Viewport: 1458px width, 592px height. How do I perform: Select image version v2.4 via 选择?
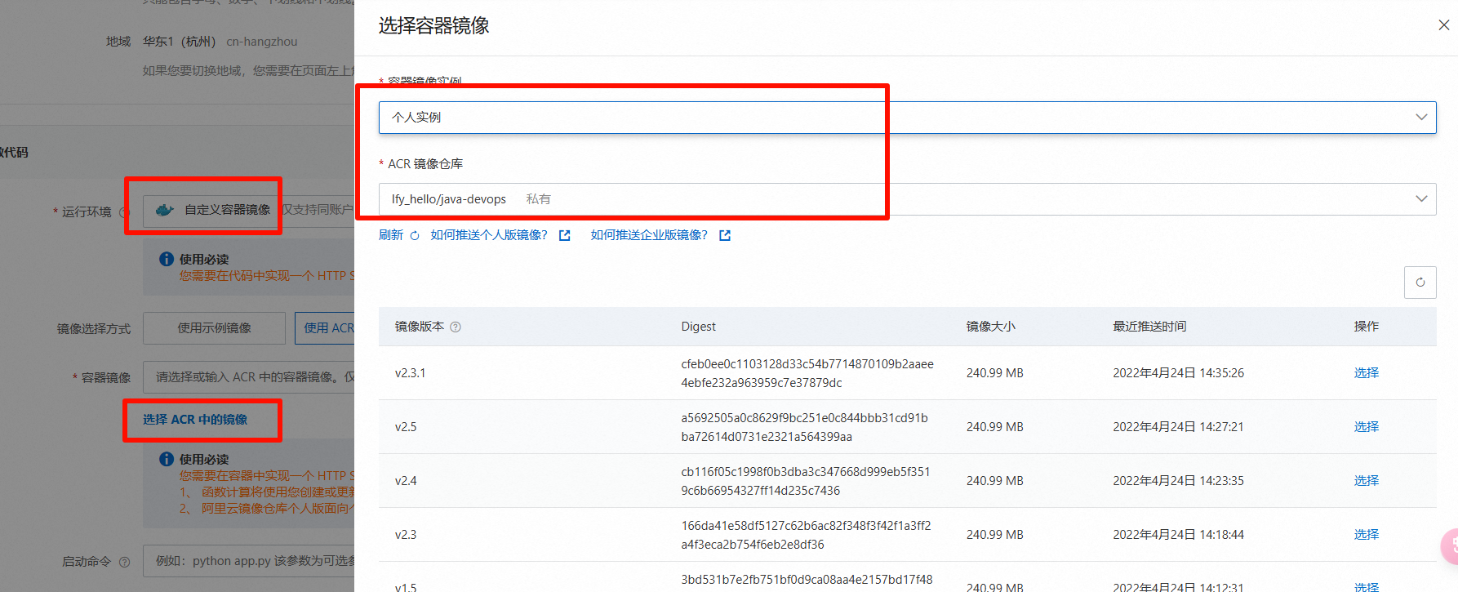pyautogui.click(x=1366, y=481)
